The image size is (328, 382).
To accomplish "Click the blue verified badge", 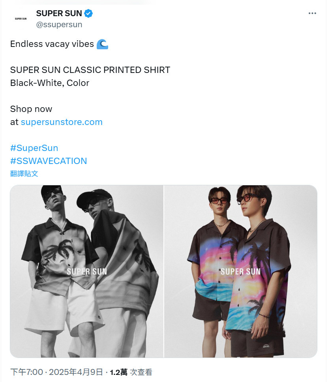I will pyautogui.click(x=88, y=13).
